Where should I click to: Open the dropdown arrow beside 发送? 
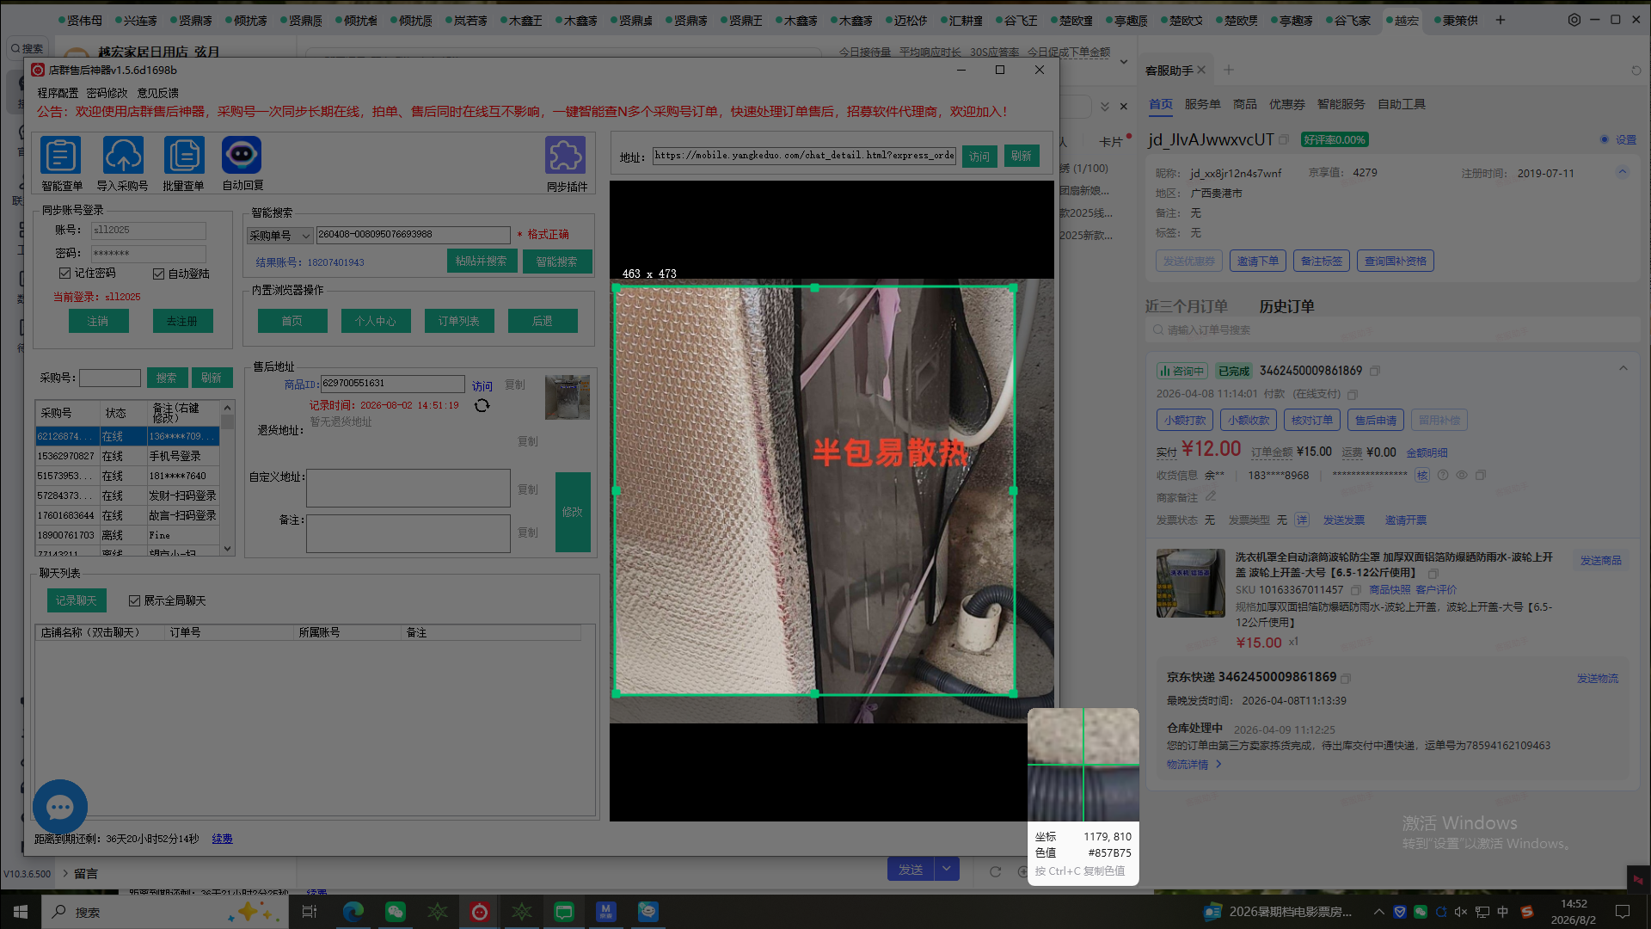coord(947,869)
